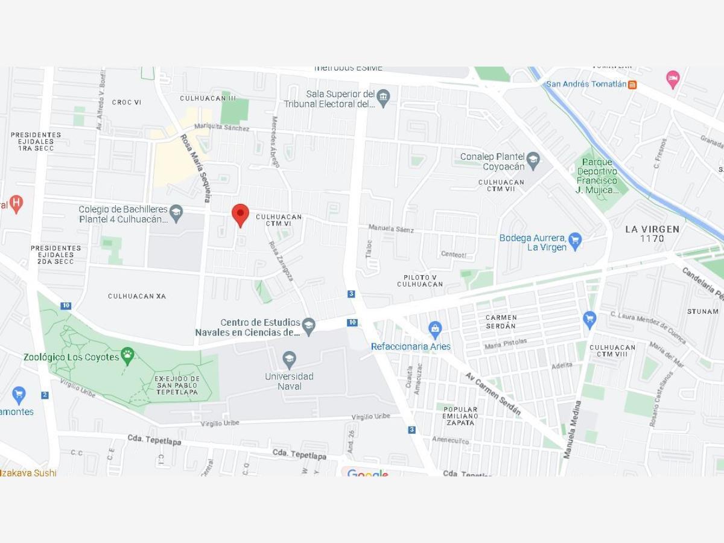This screenshot has width=724, height=543.
Task: Open the Bodega Aurrera shopping cart icon
Action: (575, 241)
